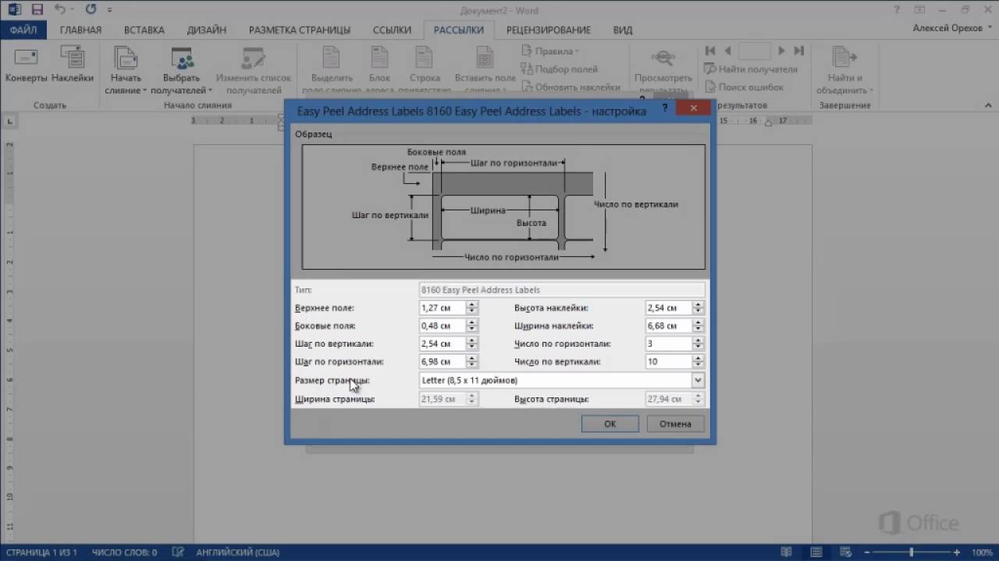Switch to the ВСТАВКА tab
This screenshot has height=561, width=999.
[144, 30]
